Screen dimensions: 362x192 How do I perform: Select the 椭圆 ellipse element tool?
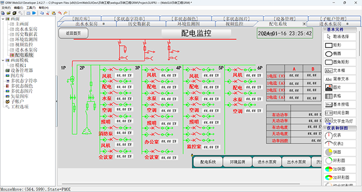click(x=340, y=54)
